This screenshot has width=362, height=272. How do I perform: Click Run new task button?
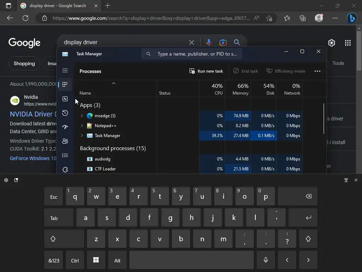click(206, 71)
